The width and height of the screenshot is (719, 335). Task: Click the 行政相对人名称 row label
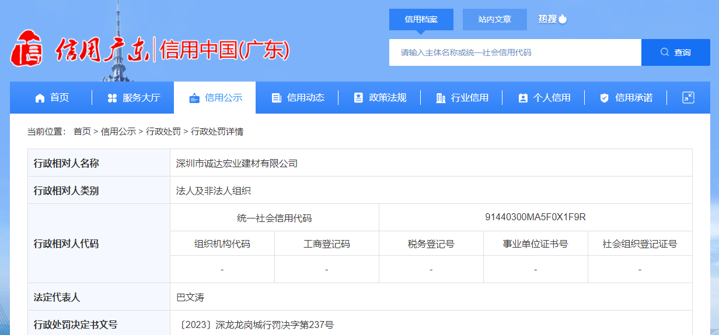[x=67, y=163]
